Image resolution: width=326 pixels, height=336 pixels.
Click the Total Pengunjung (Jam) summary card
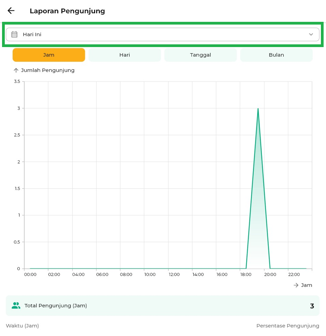click(162, 306)
